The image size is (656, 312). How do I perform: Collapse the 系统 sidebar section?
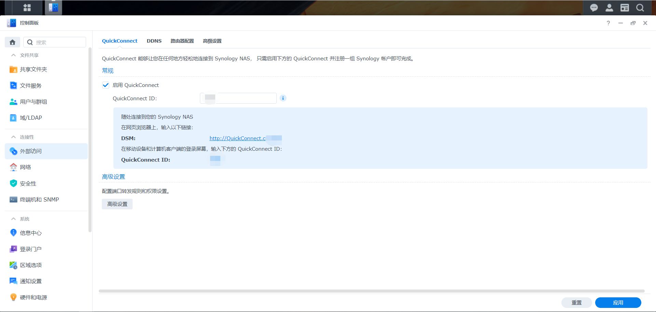coord(13,219)
